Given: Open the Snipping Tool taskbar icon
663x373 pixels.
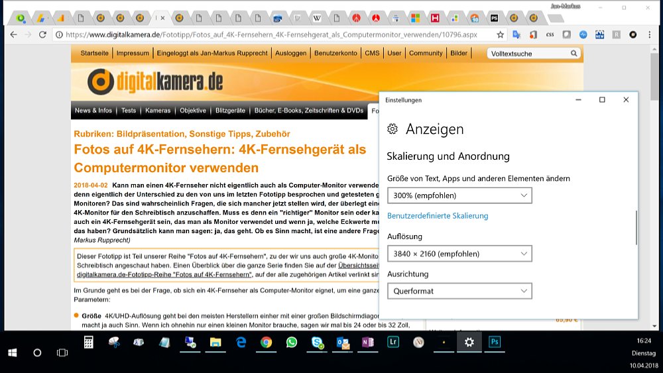Looking at the screenshot, I should 114,342.
